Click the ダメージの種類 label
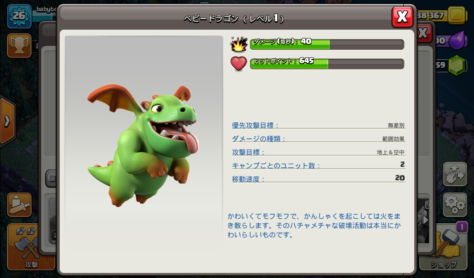 pos(258,139)
